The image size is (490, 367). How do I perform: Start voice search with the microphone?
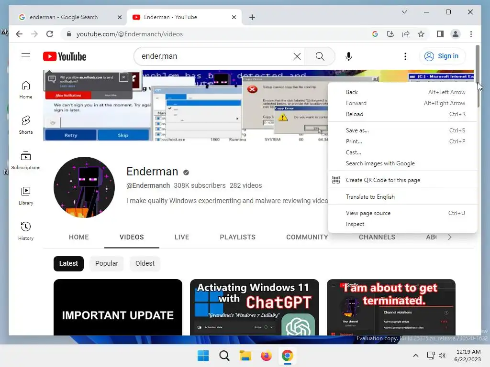coord(349,56)
